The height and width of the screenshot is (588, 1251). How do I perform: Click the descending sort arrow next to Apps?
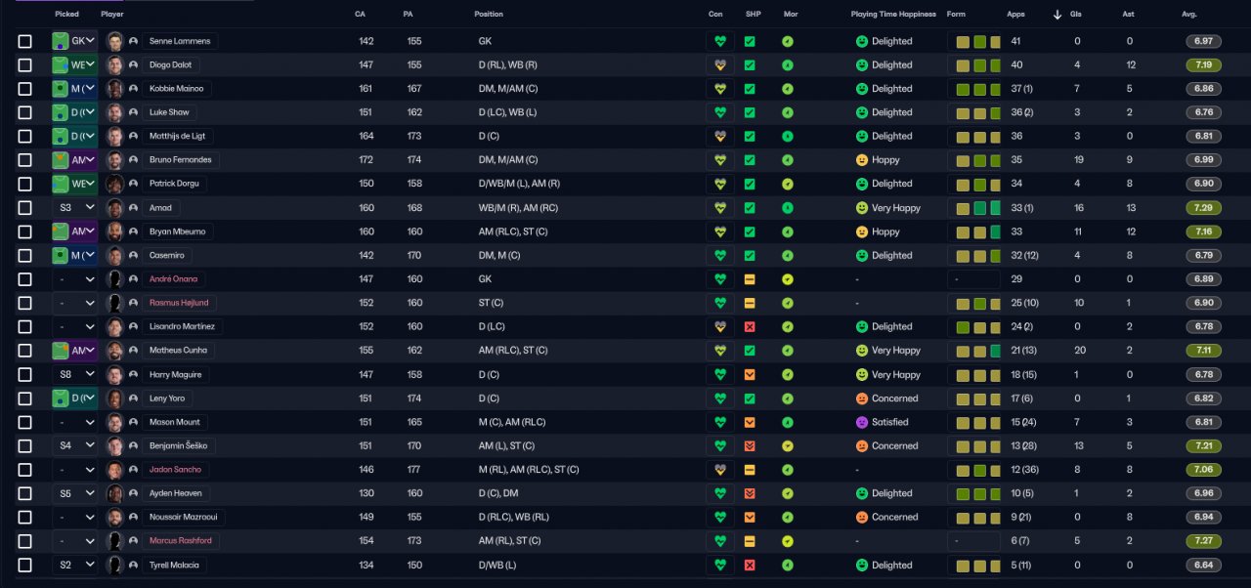(1057, 15)
